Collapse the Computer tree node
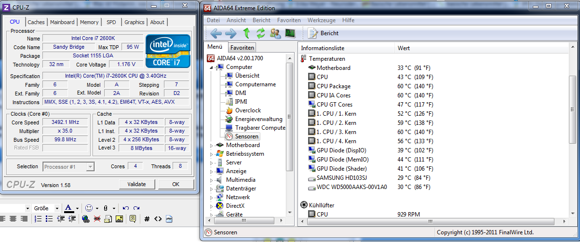 coord(211,67)
